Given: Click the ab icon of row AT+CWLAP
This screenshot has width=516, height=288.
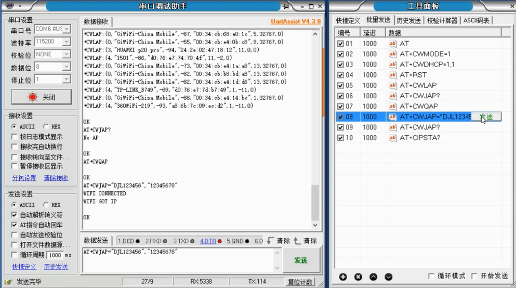Looking at the screenshot, I should (x=392, y=86).
